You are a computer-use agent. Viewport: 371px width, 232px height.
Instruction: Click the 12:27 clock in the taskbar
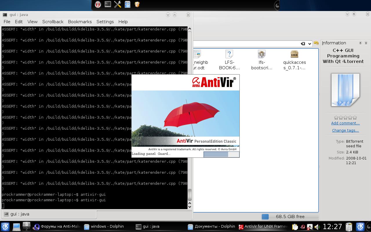(332, 226)
